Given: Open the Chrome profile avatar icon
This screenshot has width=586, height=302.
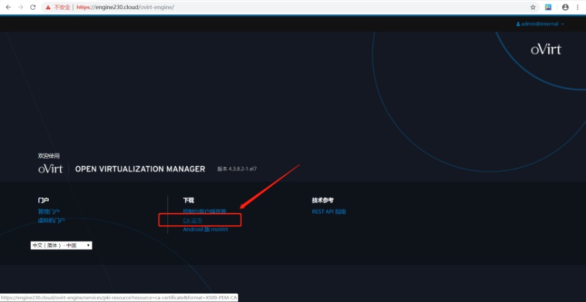Looking at the screenshot, I should [565, 7].
